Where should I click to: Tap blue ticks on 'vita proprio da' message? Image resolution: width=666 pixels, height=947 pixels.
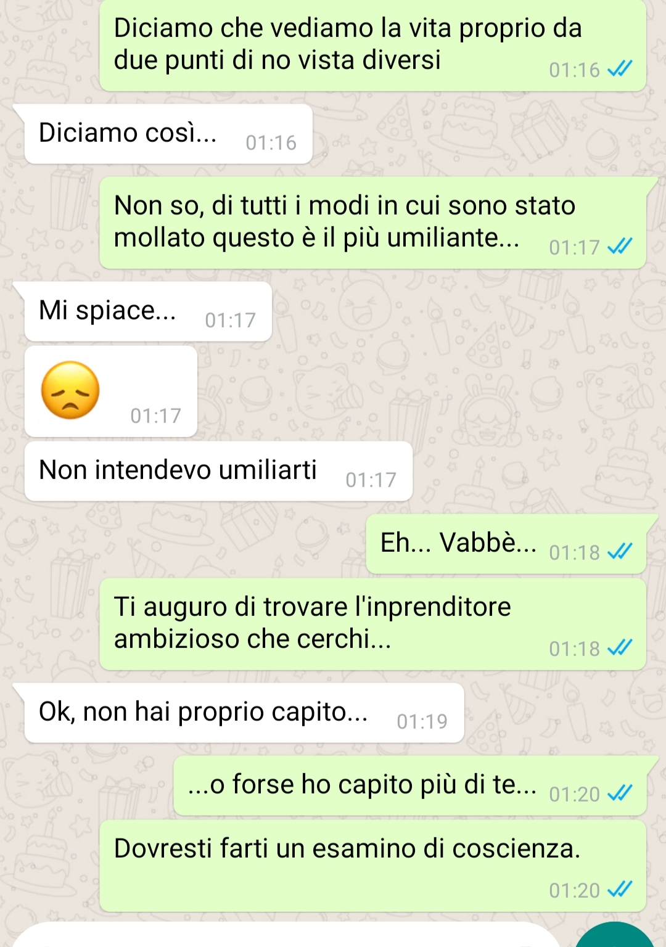coord(620,70)
